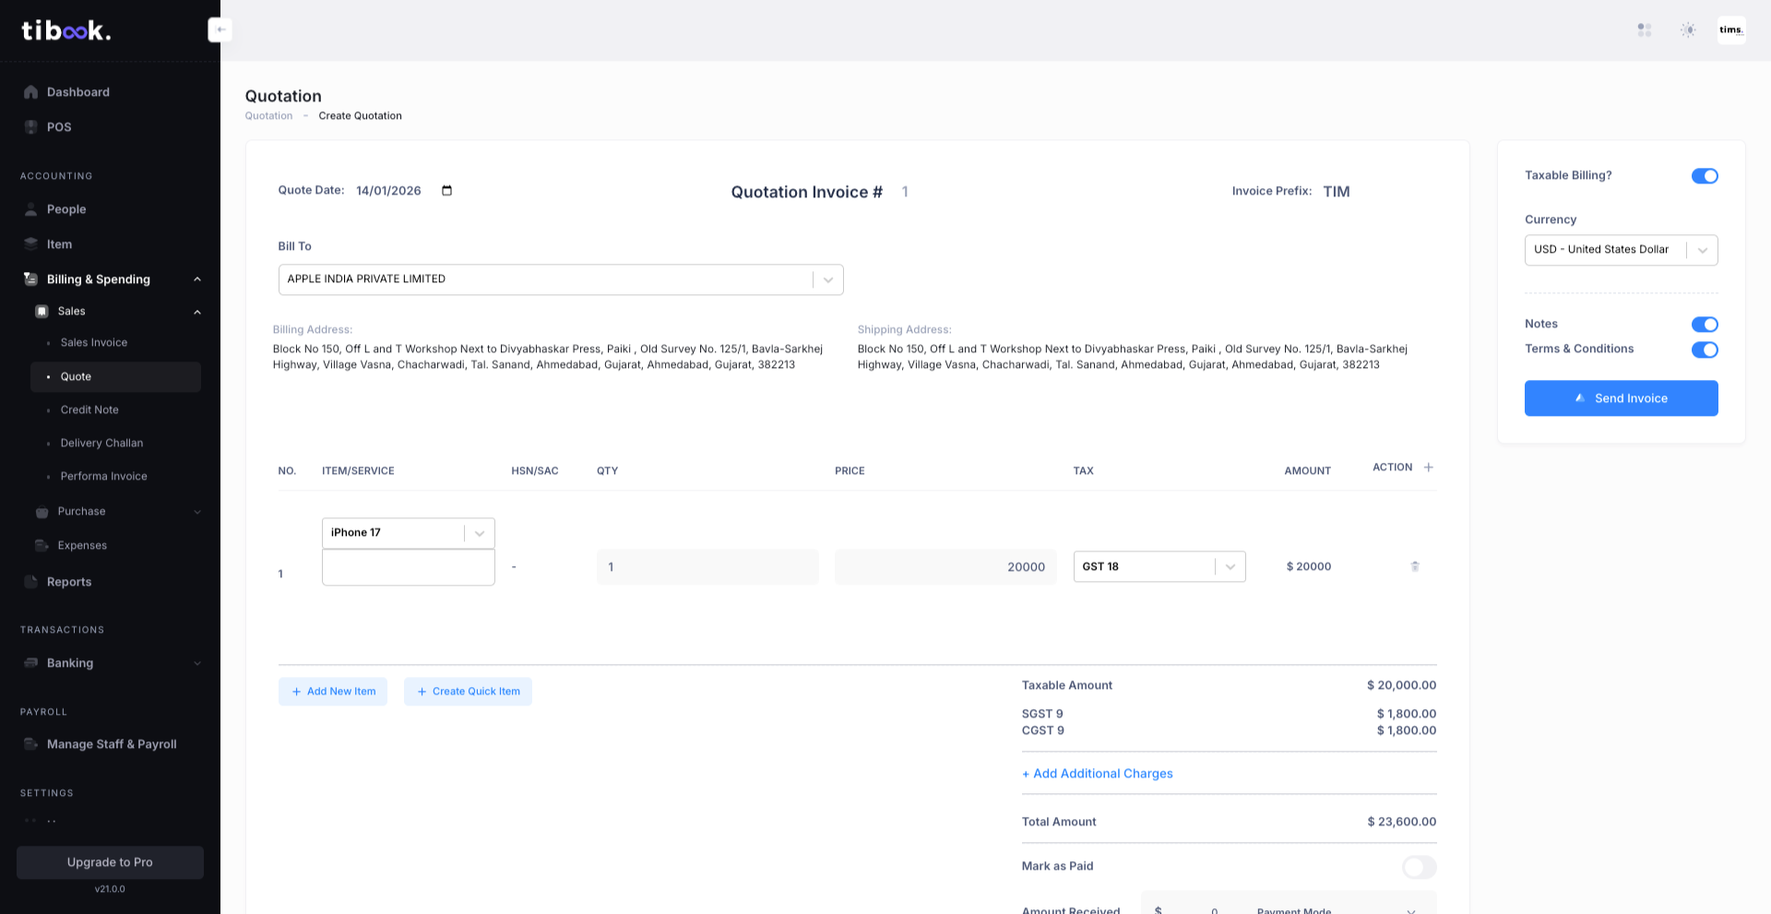Screen dimensions: 1771x914
Task: Open the apps grid in the top bar
Action: pyautogui.click(x=1645, y=30)
